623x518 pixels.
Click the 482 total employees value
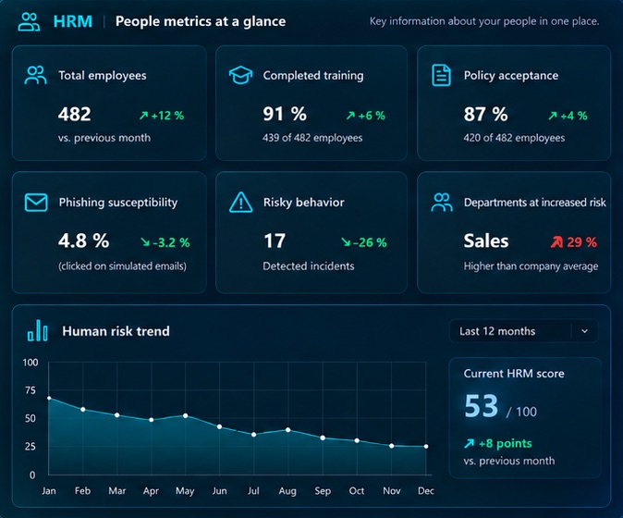point(75,114)
